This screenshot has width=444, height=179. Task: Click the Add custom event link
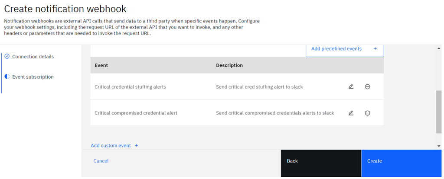[x=111, y=146]
